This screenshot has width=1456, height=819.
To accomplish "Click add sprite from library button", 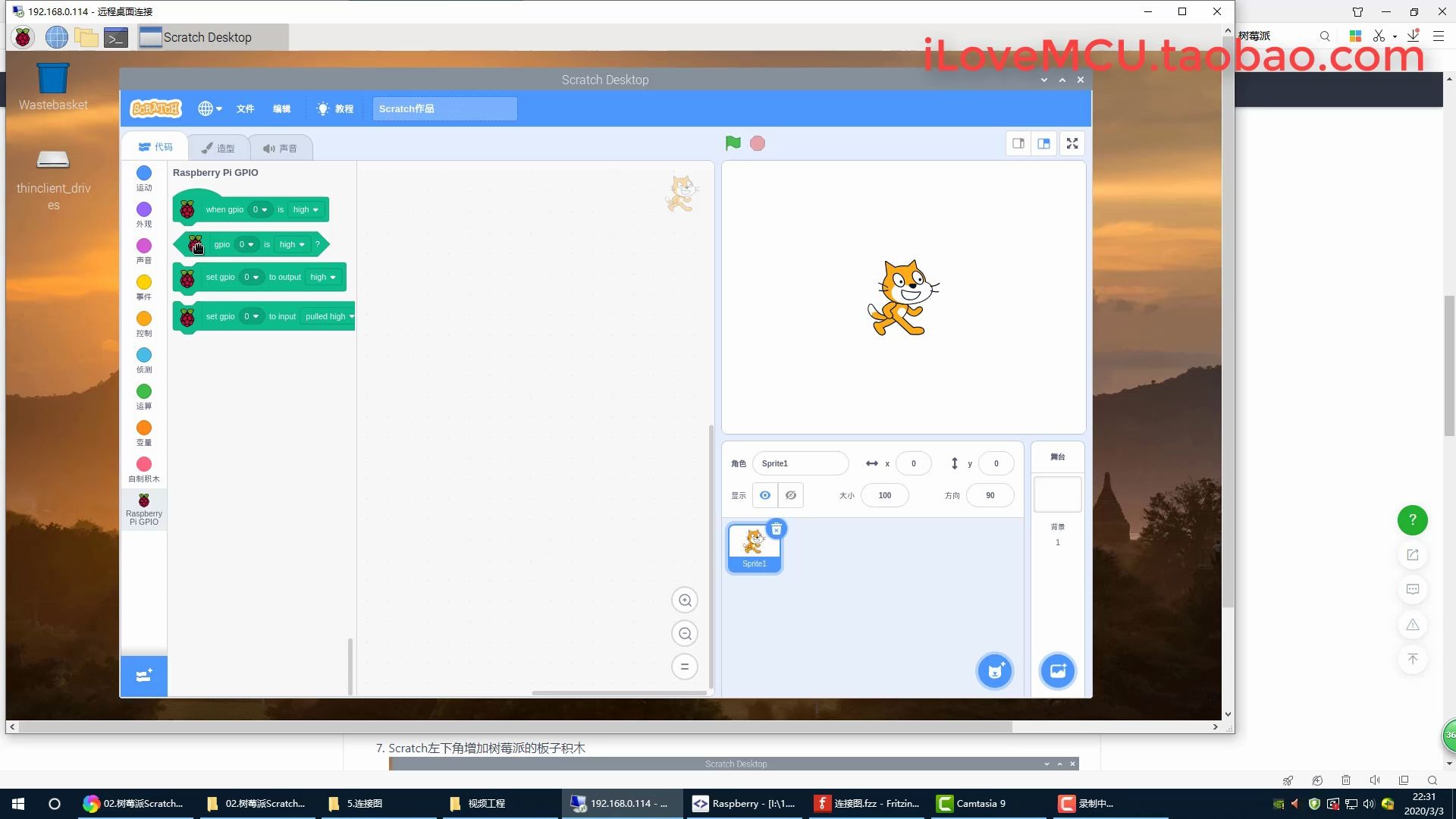I will pyautogui.click(x=994, y=670).
